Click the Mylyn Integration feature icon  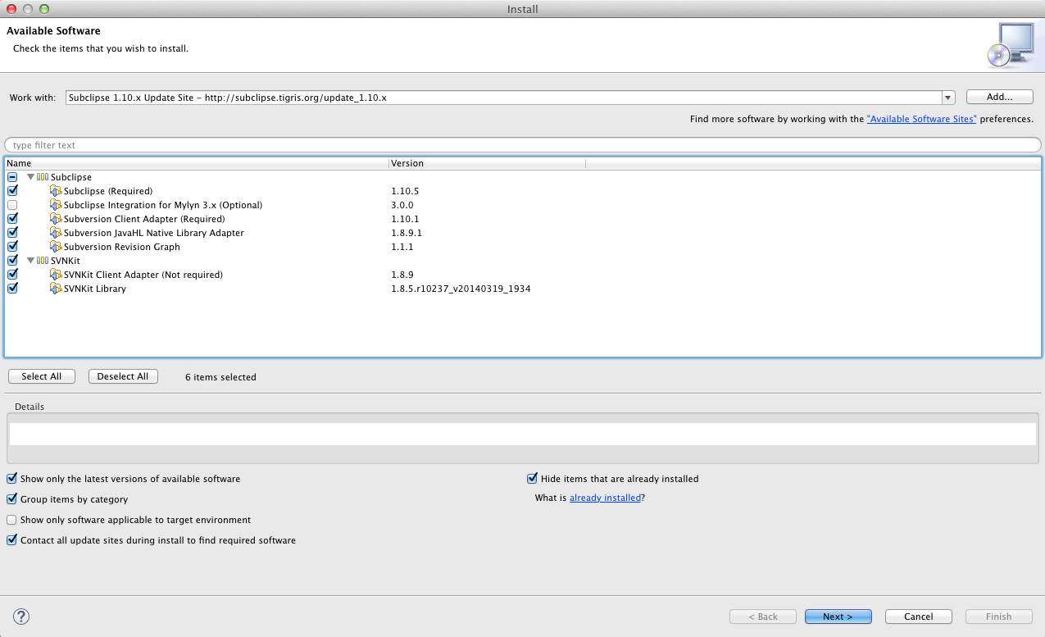tap(56, 205)
